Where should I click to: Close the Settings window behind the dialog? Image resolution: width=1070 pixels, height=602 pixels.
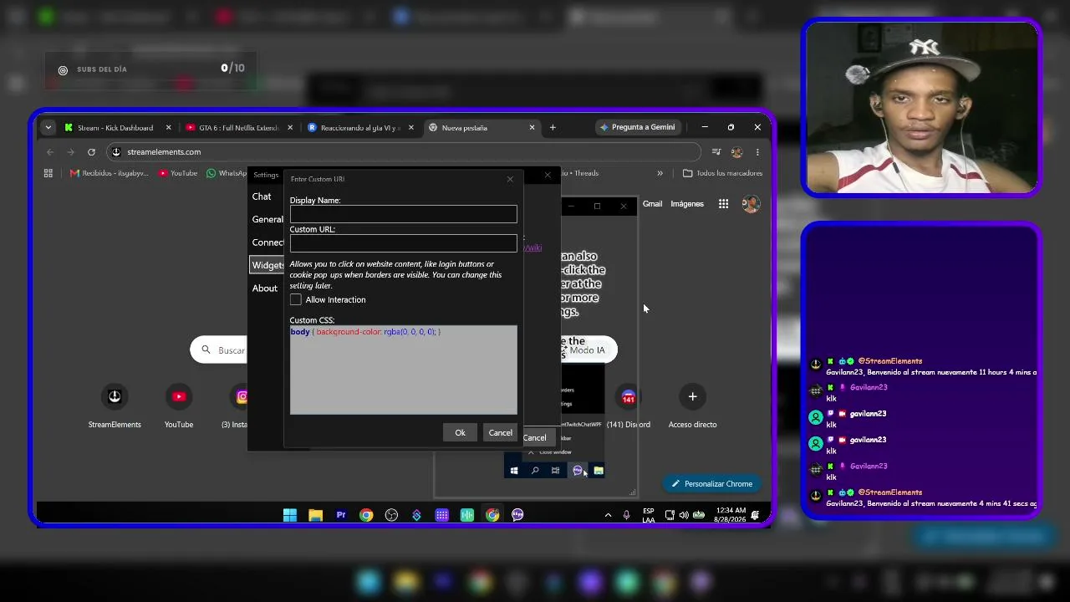coord(548,175)
